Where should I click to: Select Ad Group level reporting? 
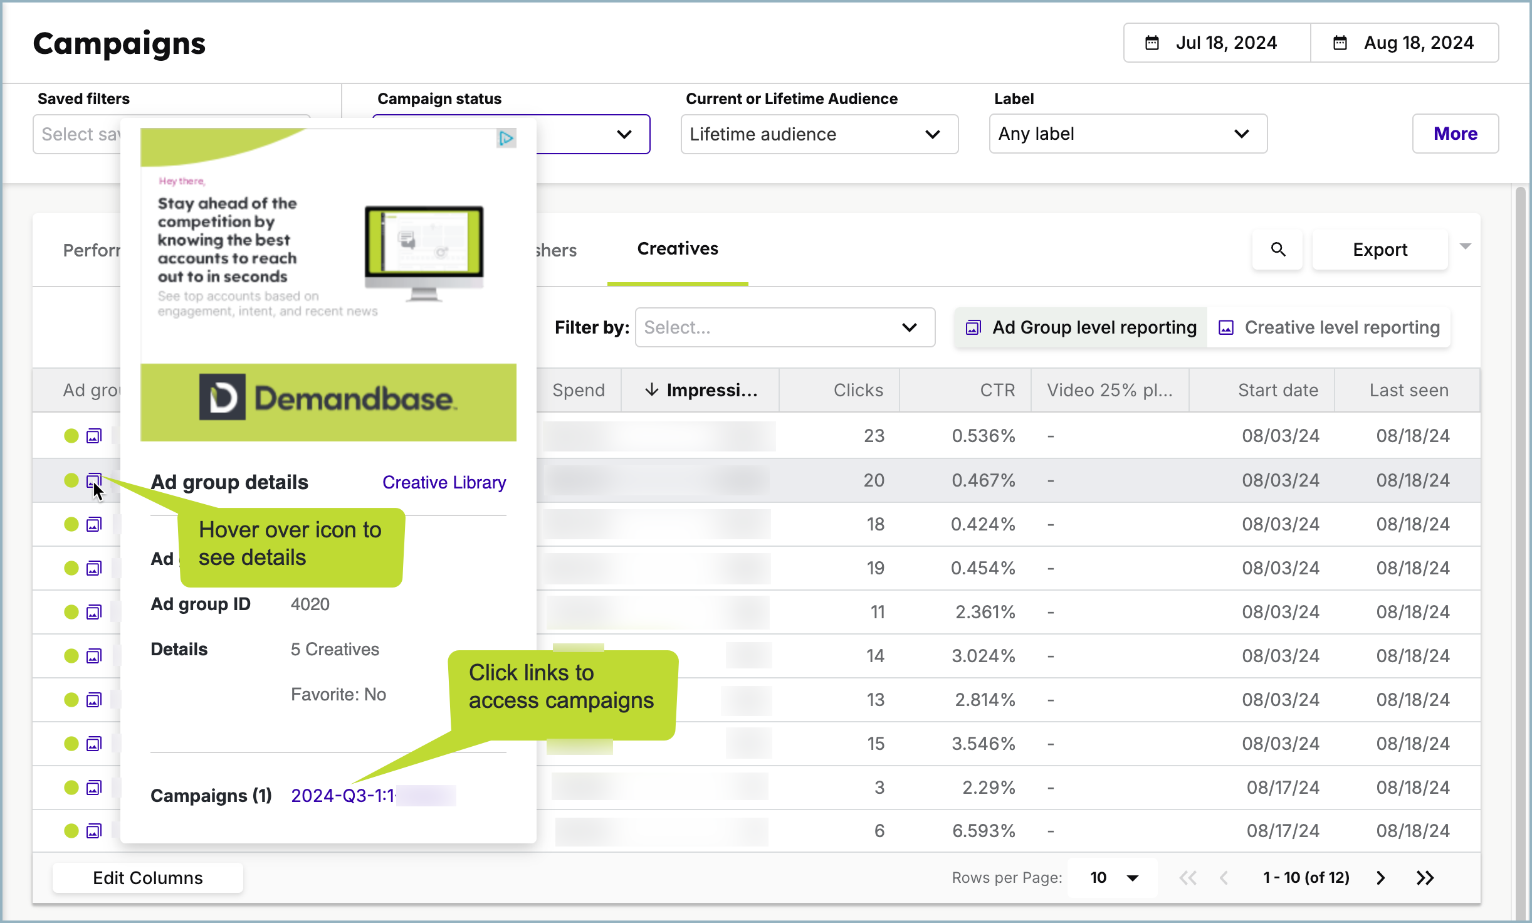click(x=1081, y=327)
